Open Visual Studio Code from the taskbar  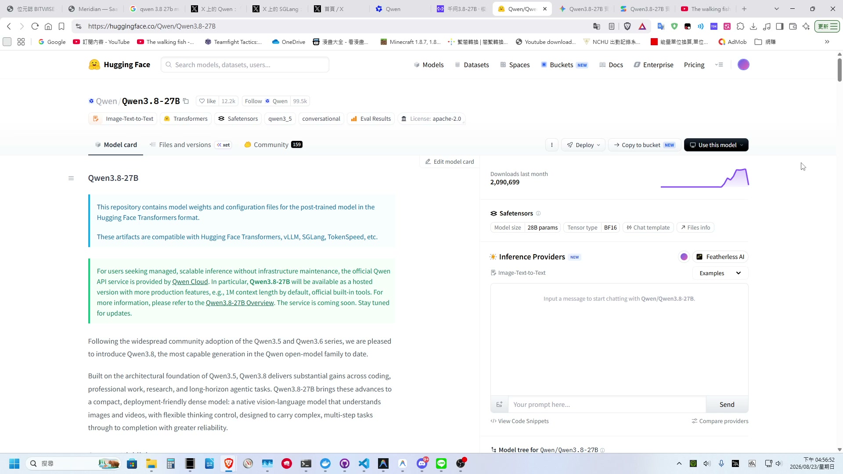pos(364,463)
